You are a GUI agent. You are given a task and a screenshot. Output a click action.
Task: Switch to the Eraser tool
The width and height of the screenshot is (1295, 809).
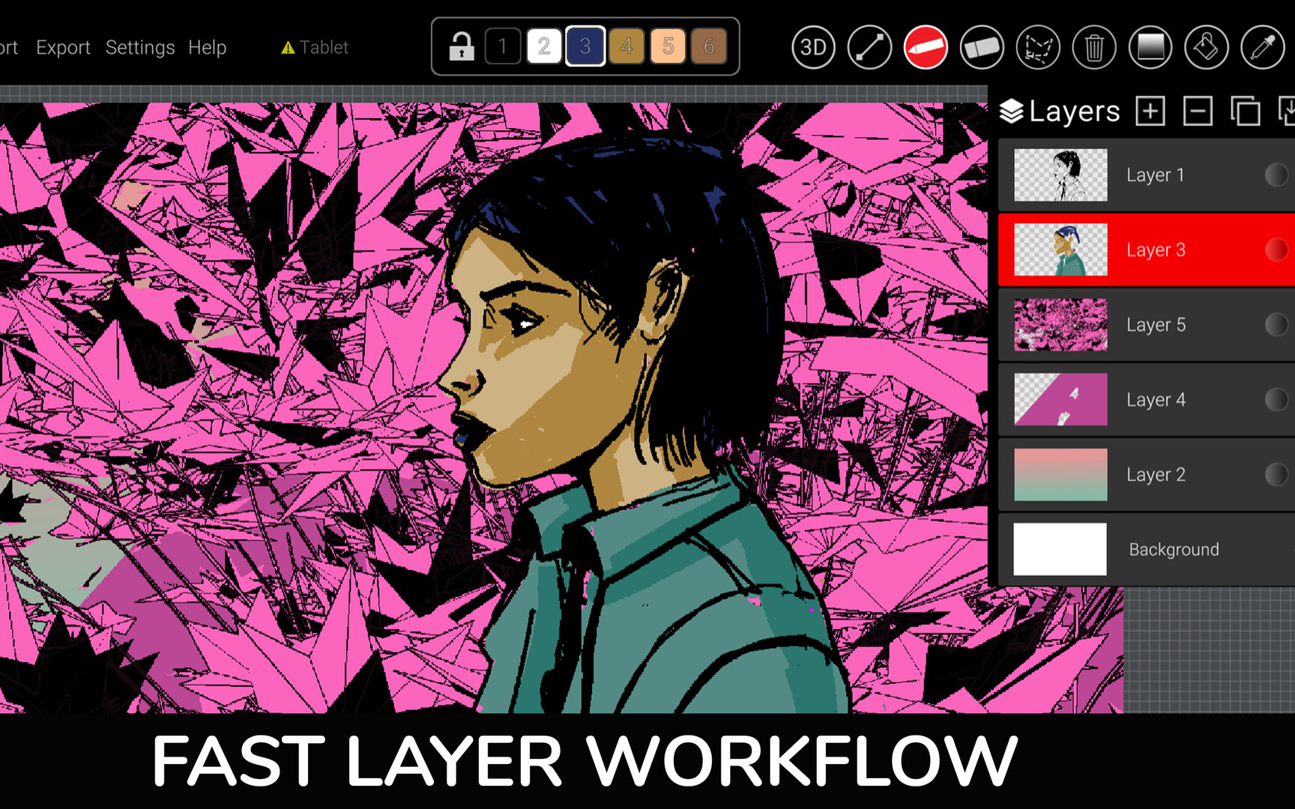click(x=982, y=47)
